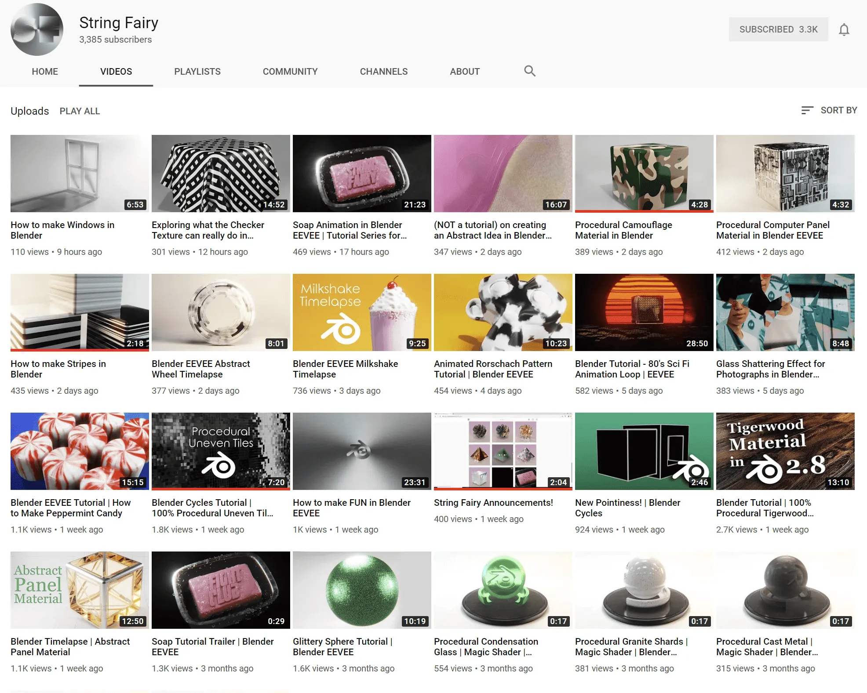Open the Tigerwood Material thumbnail
Image resolution: width=867 pixels, height=693 pixels.
[785, 451]
